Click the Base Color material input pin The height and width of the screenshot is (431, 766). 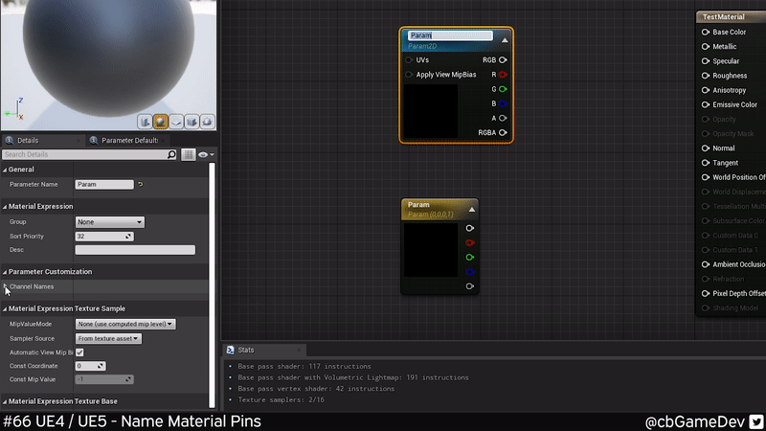[x=706, y=32]
